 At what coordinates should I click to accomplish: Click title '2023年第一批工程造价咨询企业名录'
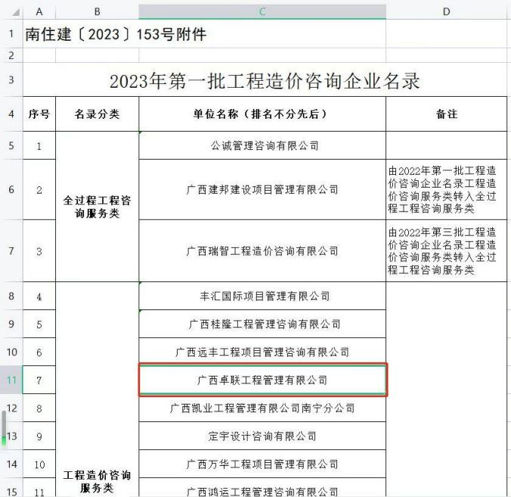265,80
